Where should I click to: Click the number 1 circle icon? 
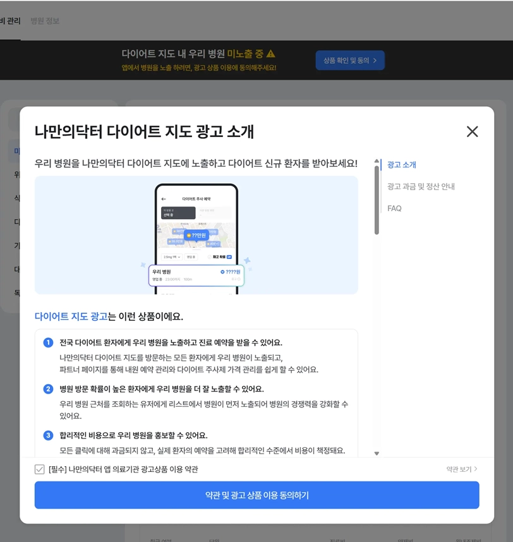tap(48, 342)
